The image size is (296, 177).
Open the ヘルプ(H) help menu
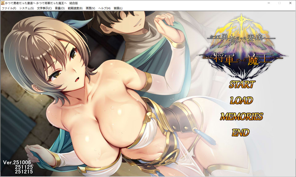pos(104,8)
